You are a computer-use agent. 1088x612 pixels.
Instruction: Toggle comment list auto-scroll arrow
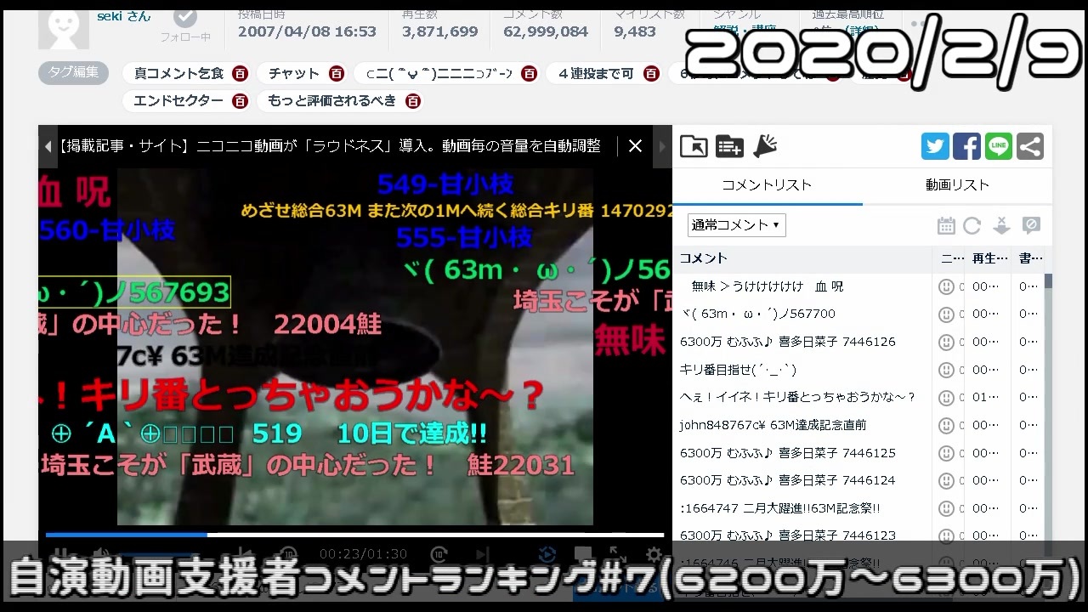[1001, 225]
